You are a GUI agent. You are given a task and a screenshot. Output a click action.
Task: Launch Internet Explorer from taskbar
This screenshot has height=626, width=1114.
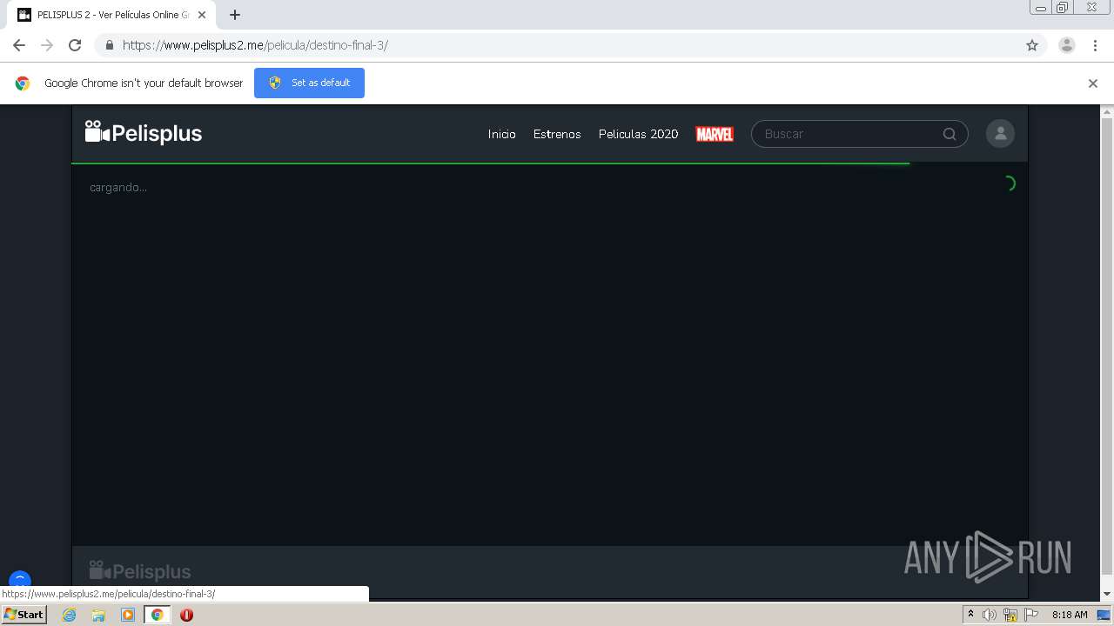(x=69, y=615)
